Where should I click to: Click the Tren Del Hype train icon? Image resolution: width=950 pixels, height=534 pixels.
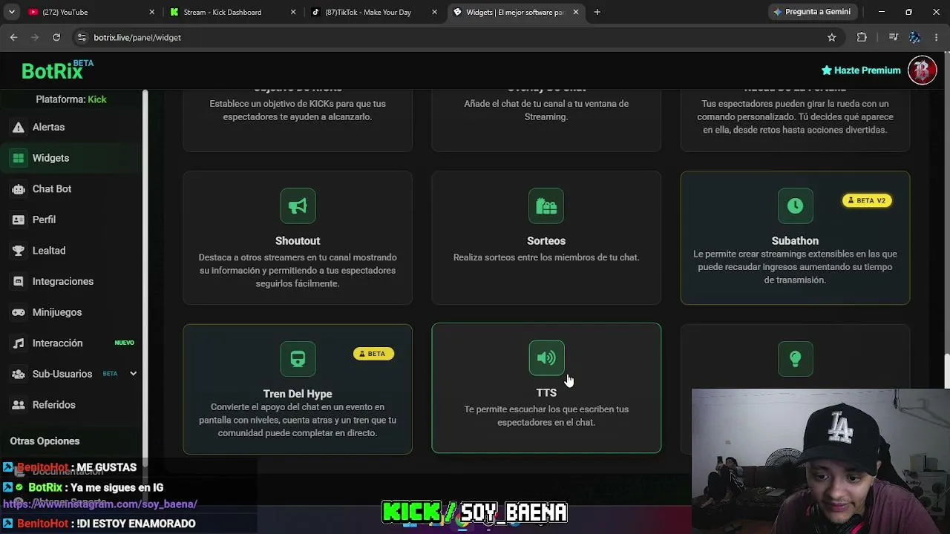click(298, 359)
